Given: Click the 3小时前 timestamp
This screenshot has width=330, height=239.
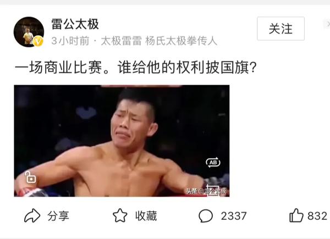Looking at the screenshot, I should point(70,41).
